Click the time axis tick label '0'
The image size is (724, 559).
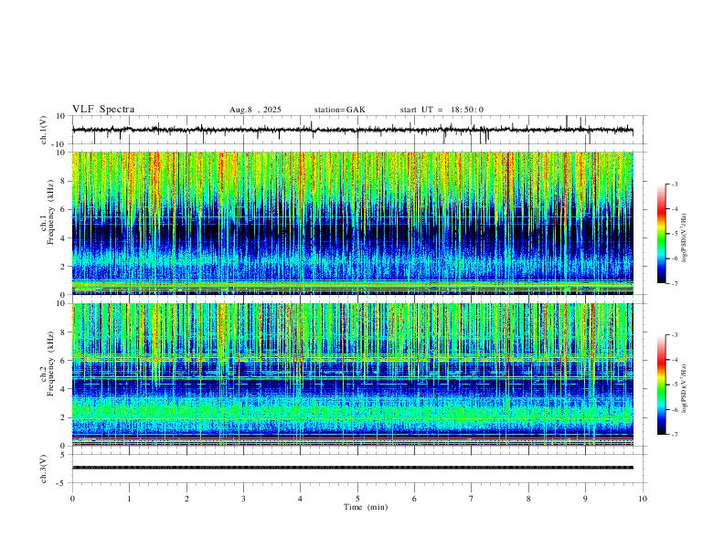click(x=72, y=499)
